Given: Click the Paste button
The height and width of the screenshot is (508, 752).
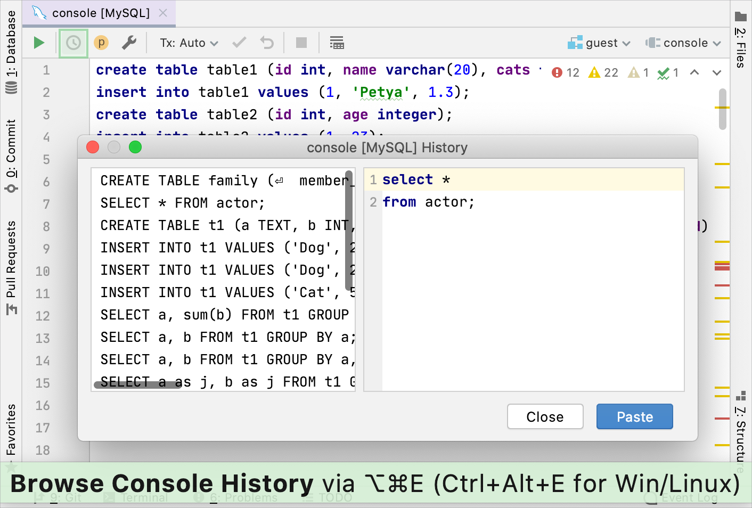Looking at the screenshot, I should (x=634, y=416).
